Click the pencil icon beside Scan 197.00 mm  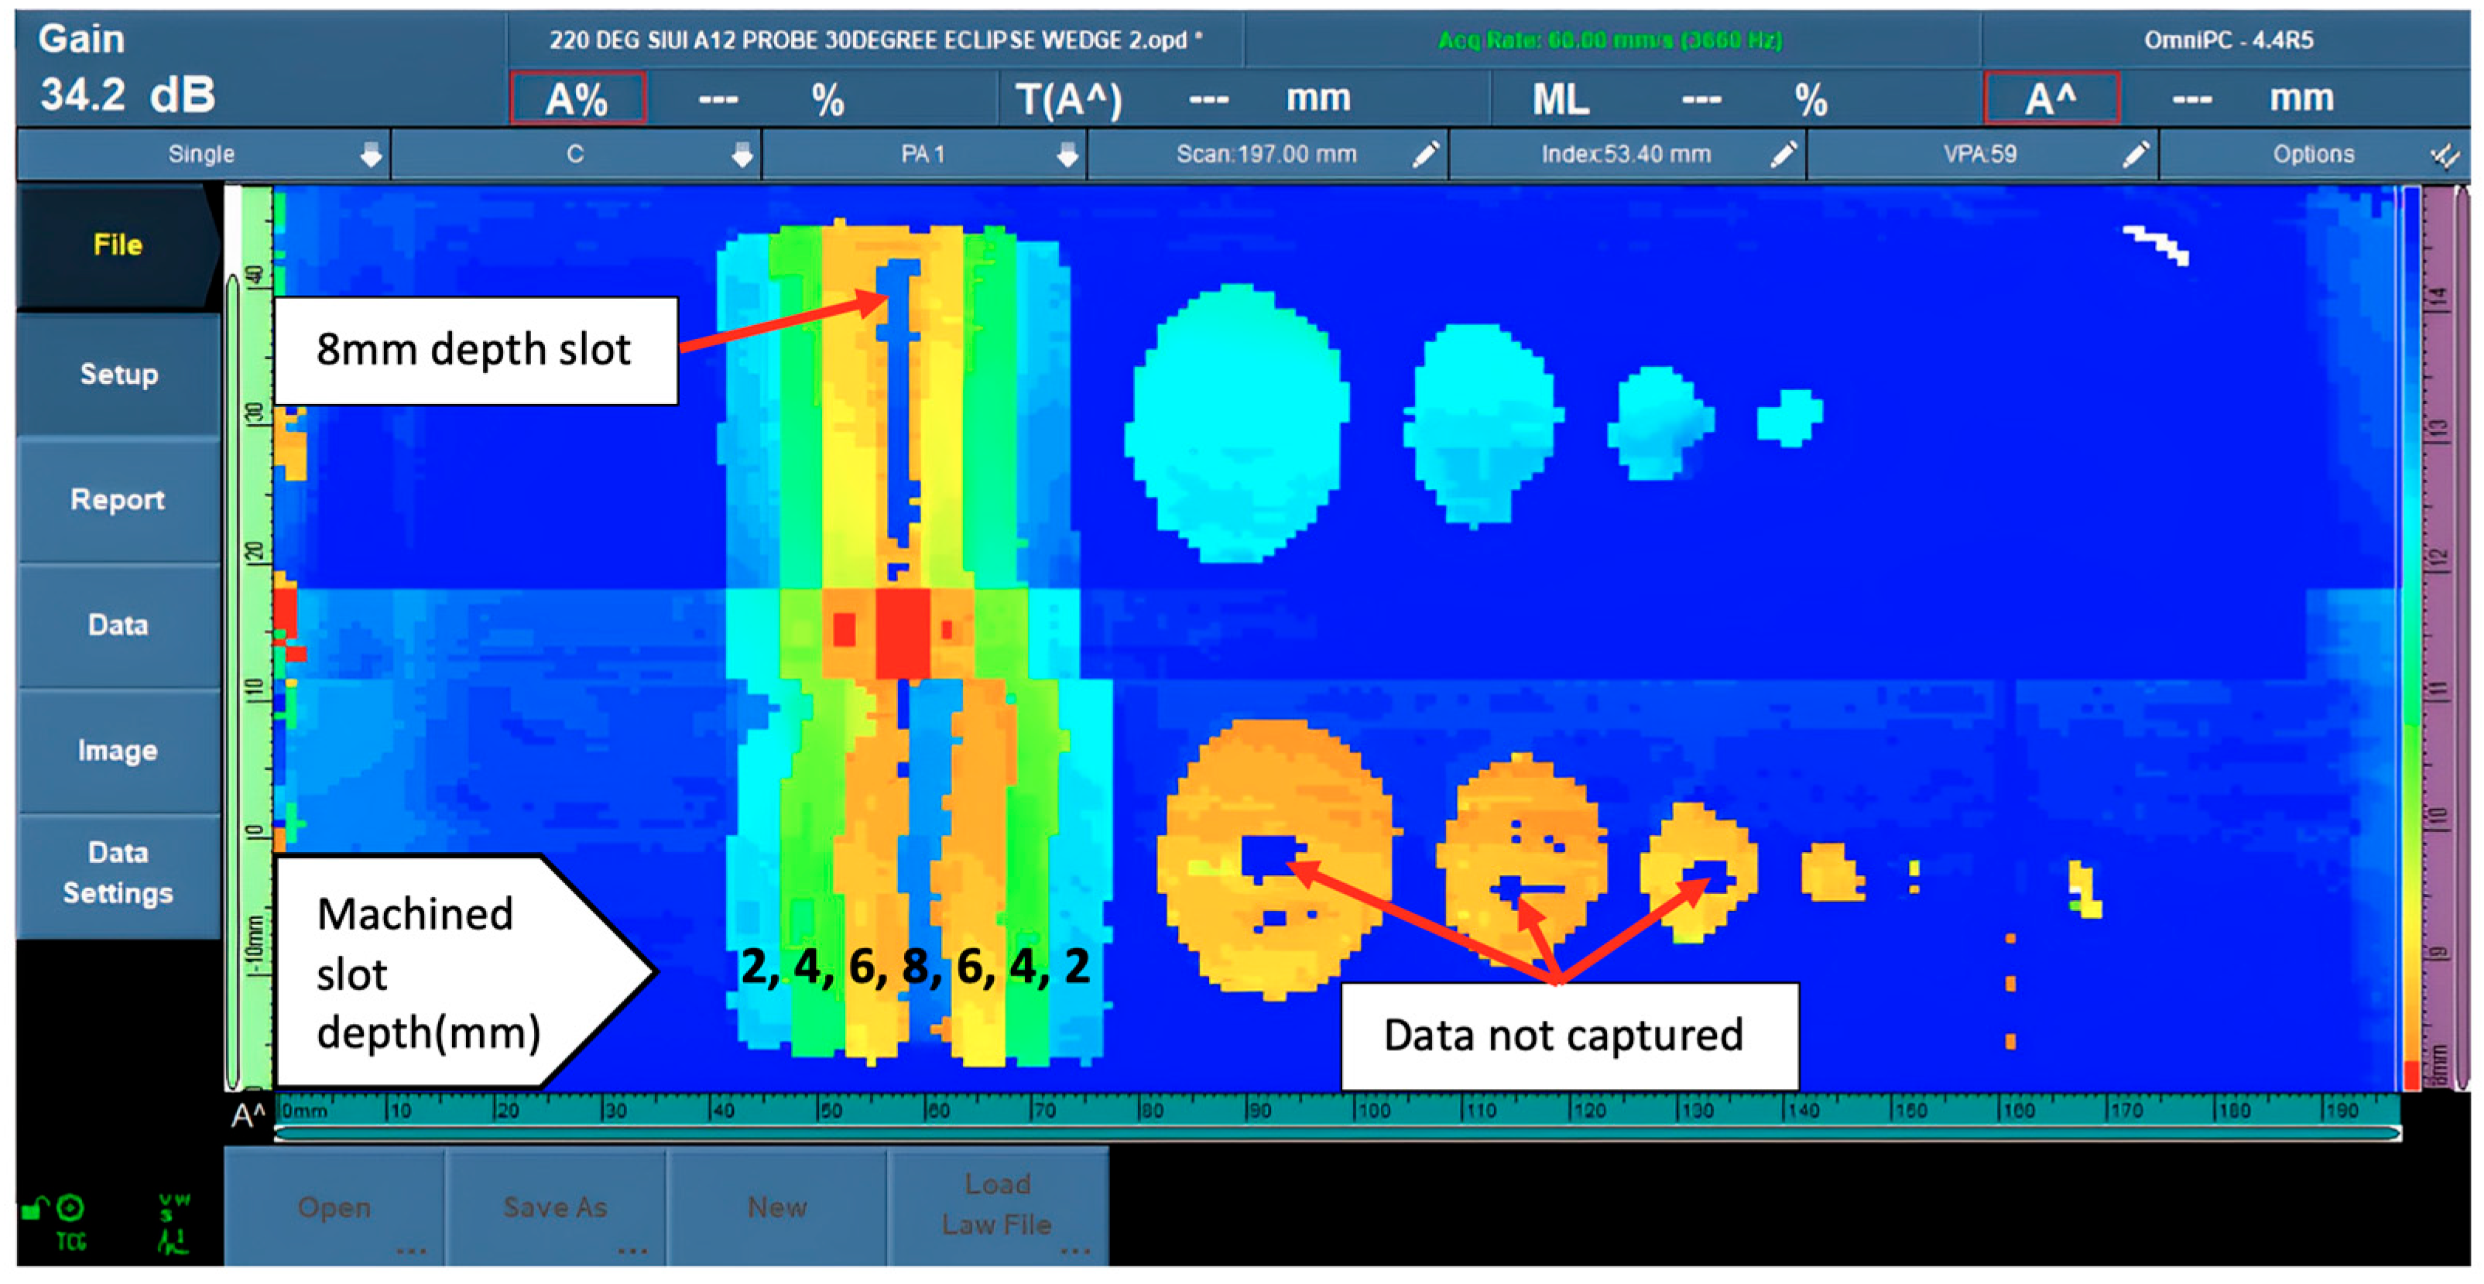pyautogui.click(x=1424, y=154)
